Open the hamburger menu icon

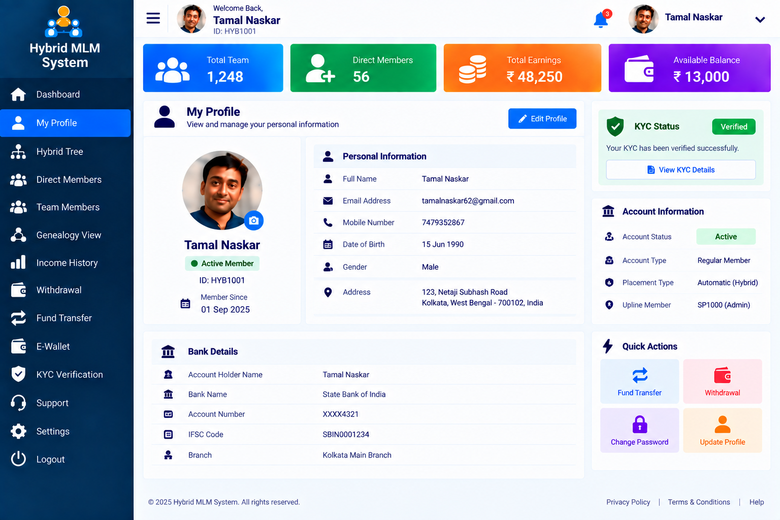pos(153,18)
